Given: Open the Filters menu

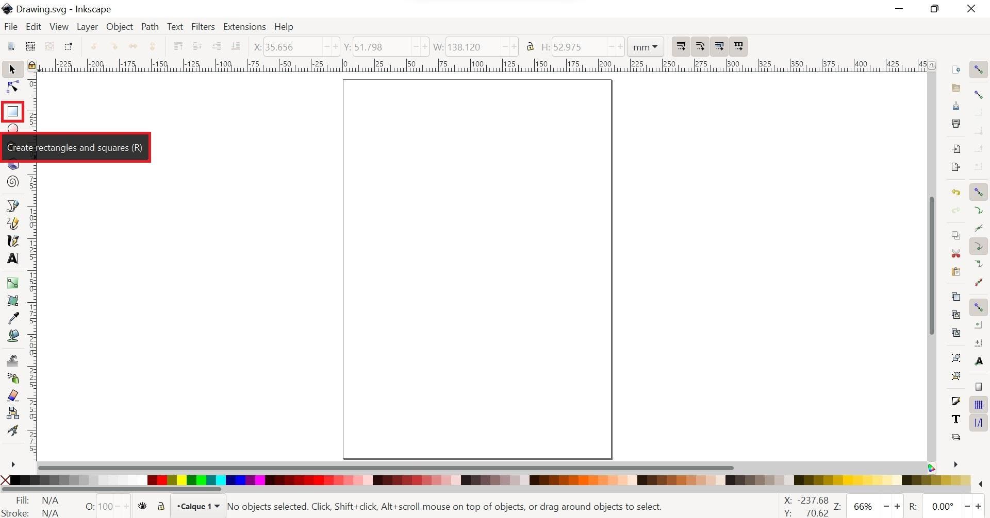Looking at the screenshot, I should coord(203,27).
